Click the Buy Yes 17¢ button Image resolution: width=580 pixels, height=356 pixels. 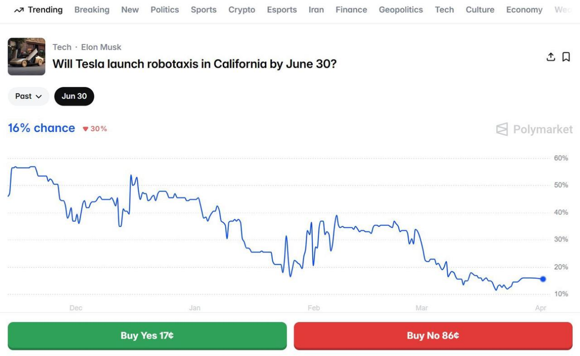tap(146, 335)
